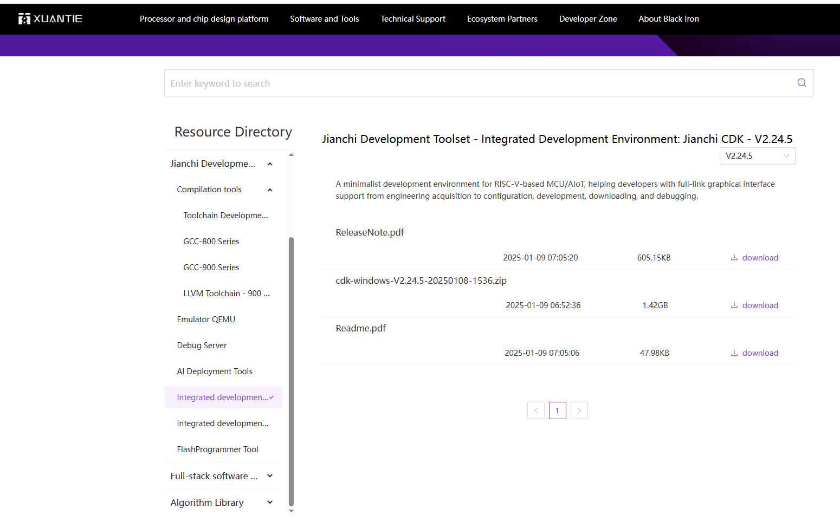
Task: Click sidebar scroll up arrow
Action: [x=291, y=155]
